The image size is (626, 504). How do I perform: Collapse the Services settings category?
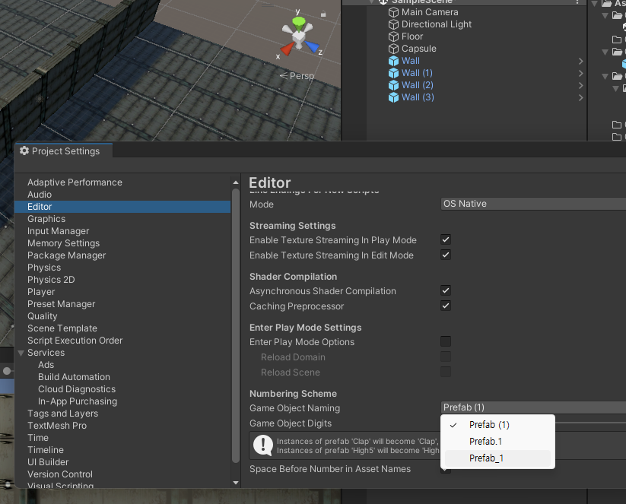coord(21,353)
